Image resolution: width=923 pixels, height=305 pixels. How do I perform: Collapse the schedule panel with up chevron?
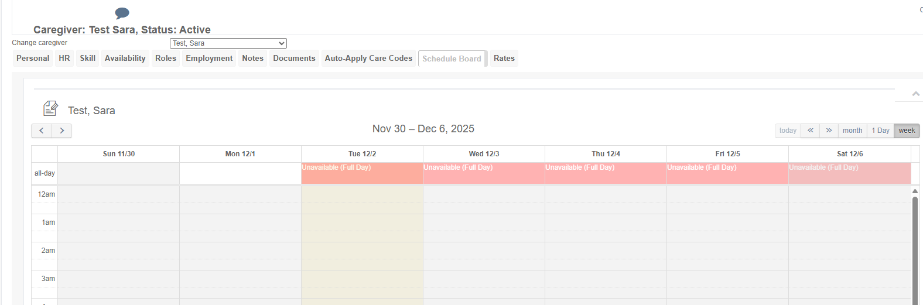[915, 94]
